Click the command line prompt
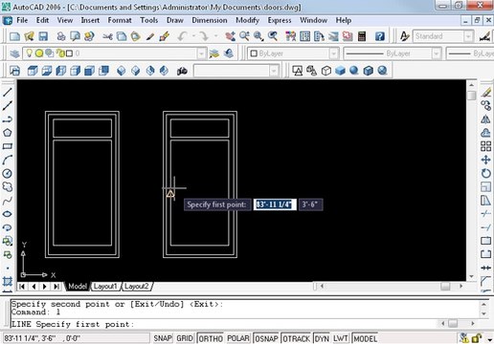The image size is (494, 344). tap(223, 324)
